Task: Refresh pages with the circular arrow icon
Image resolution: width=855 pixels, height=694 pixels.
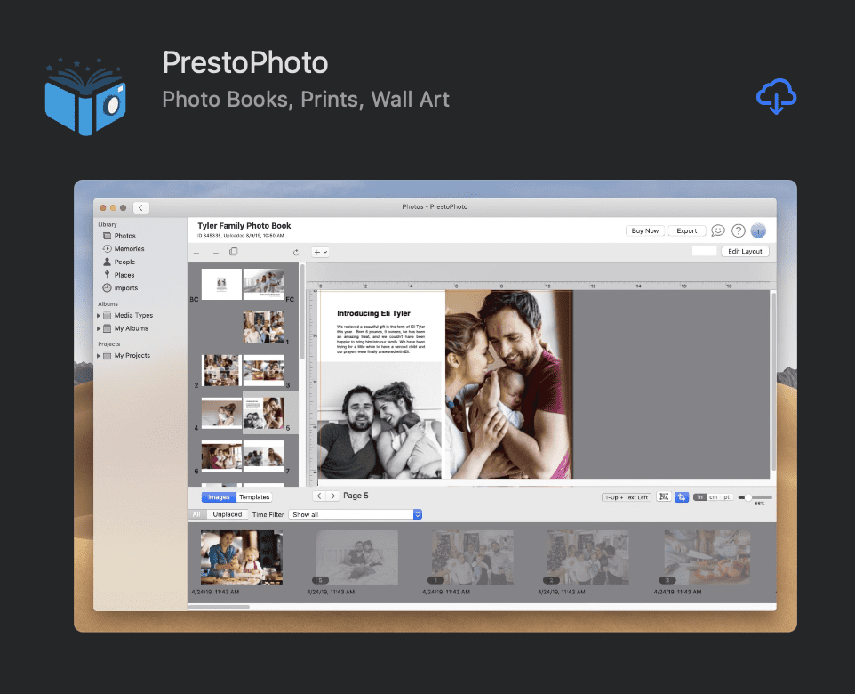Action: [x=296, y=253]
